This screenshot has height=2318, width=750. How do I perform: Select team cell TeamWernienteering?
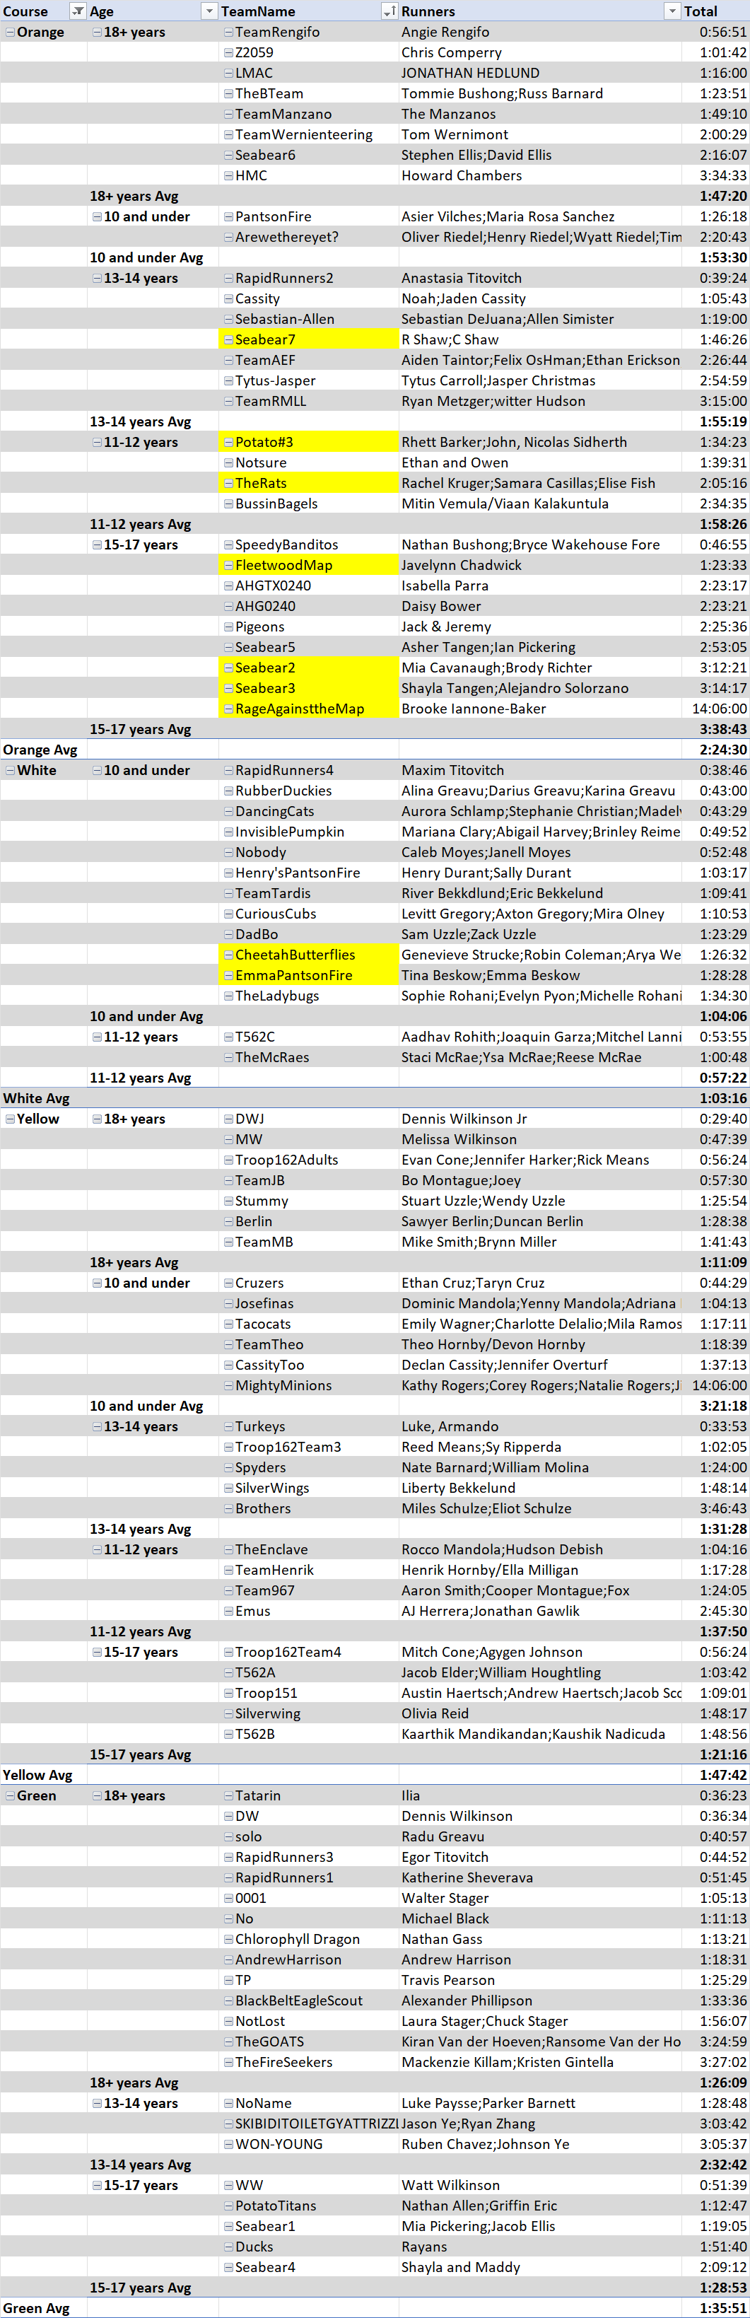pos(308,134)
